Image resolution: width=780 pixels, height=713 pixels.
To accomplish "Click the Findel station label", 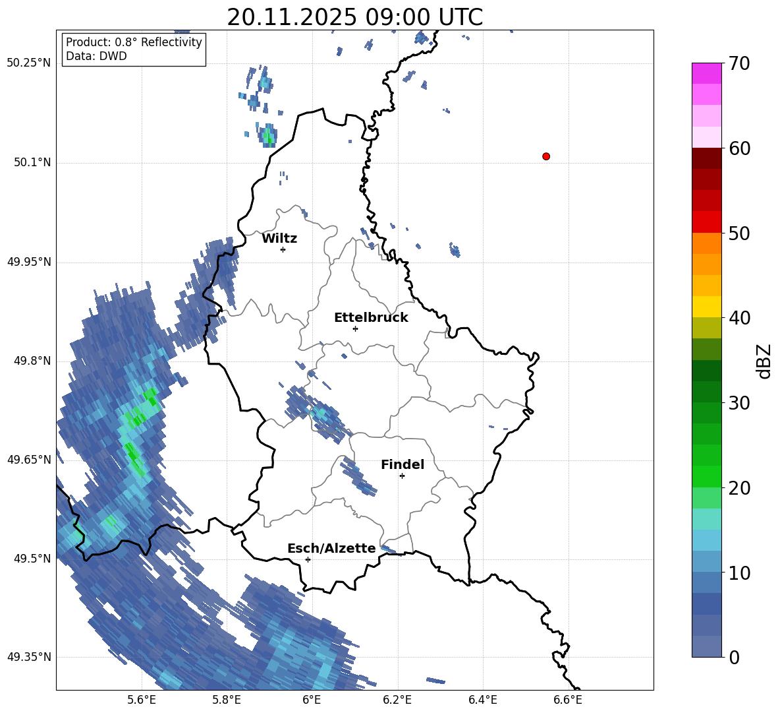I will click(x=403, y=464).
